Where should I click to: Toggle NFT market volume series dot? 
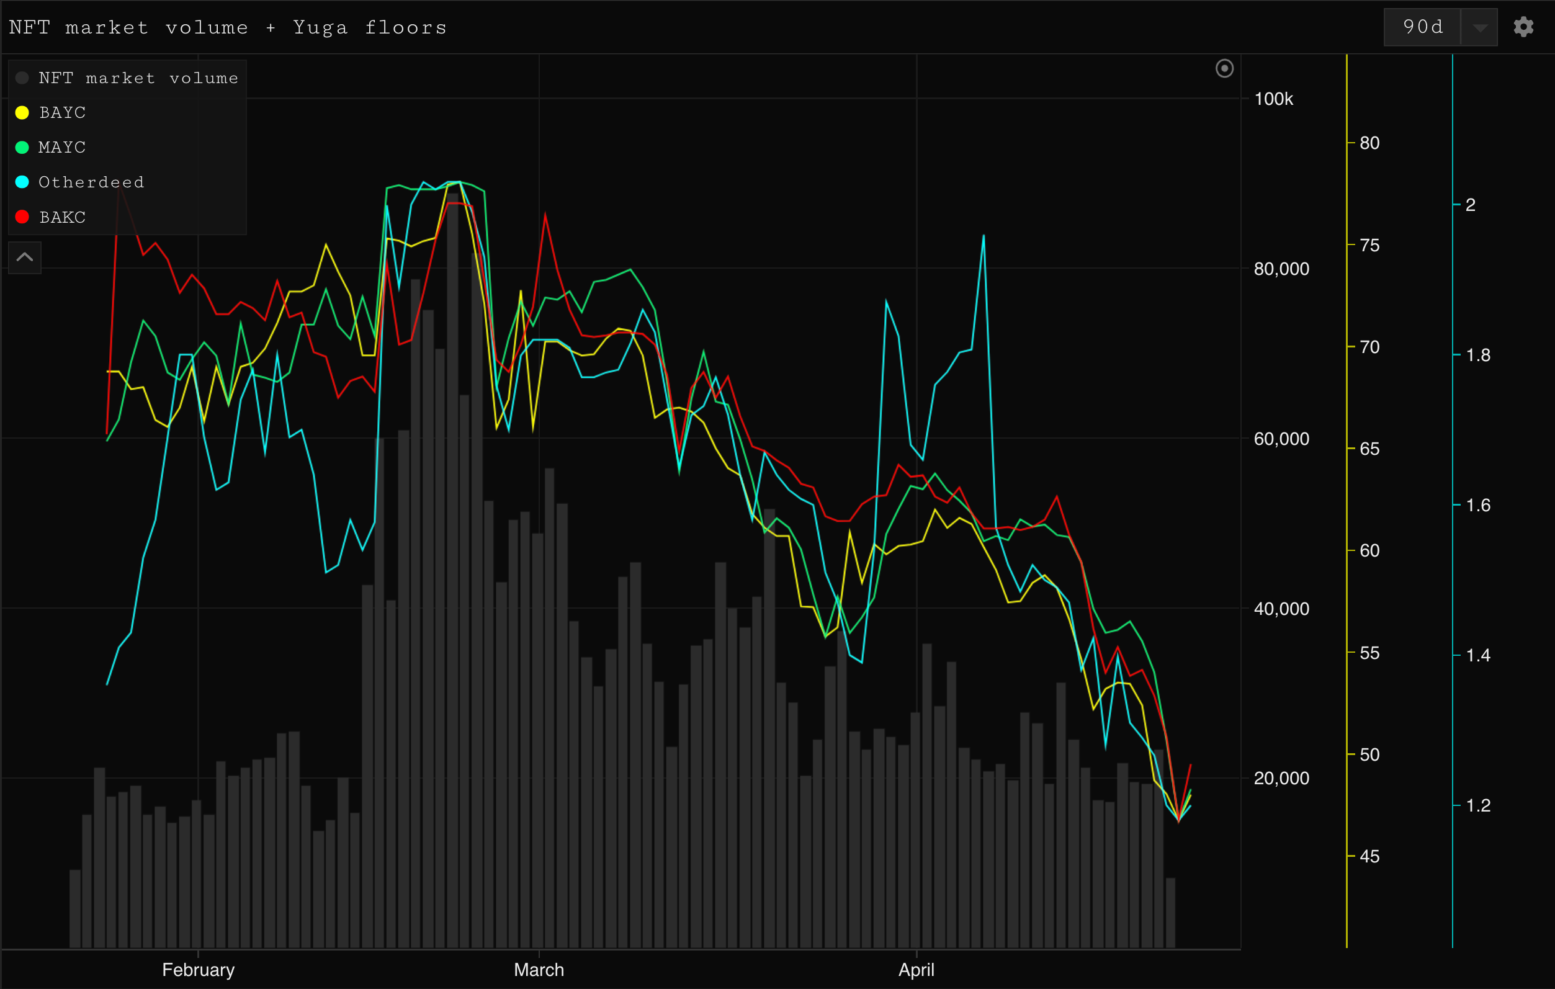[22, 78]
